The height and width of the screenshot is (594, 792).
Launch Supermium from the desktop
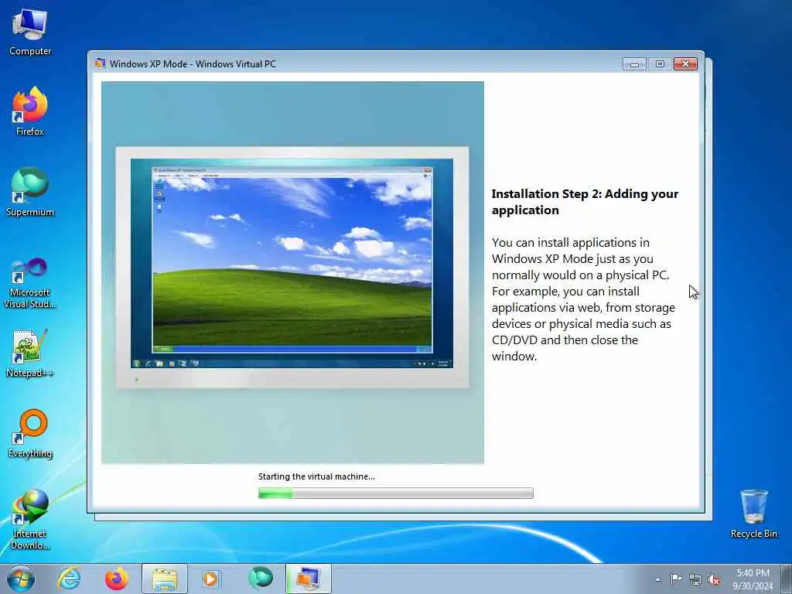pyautogui.click(x=30, y=192)
